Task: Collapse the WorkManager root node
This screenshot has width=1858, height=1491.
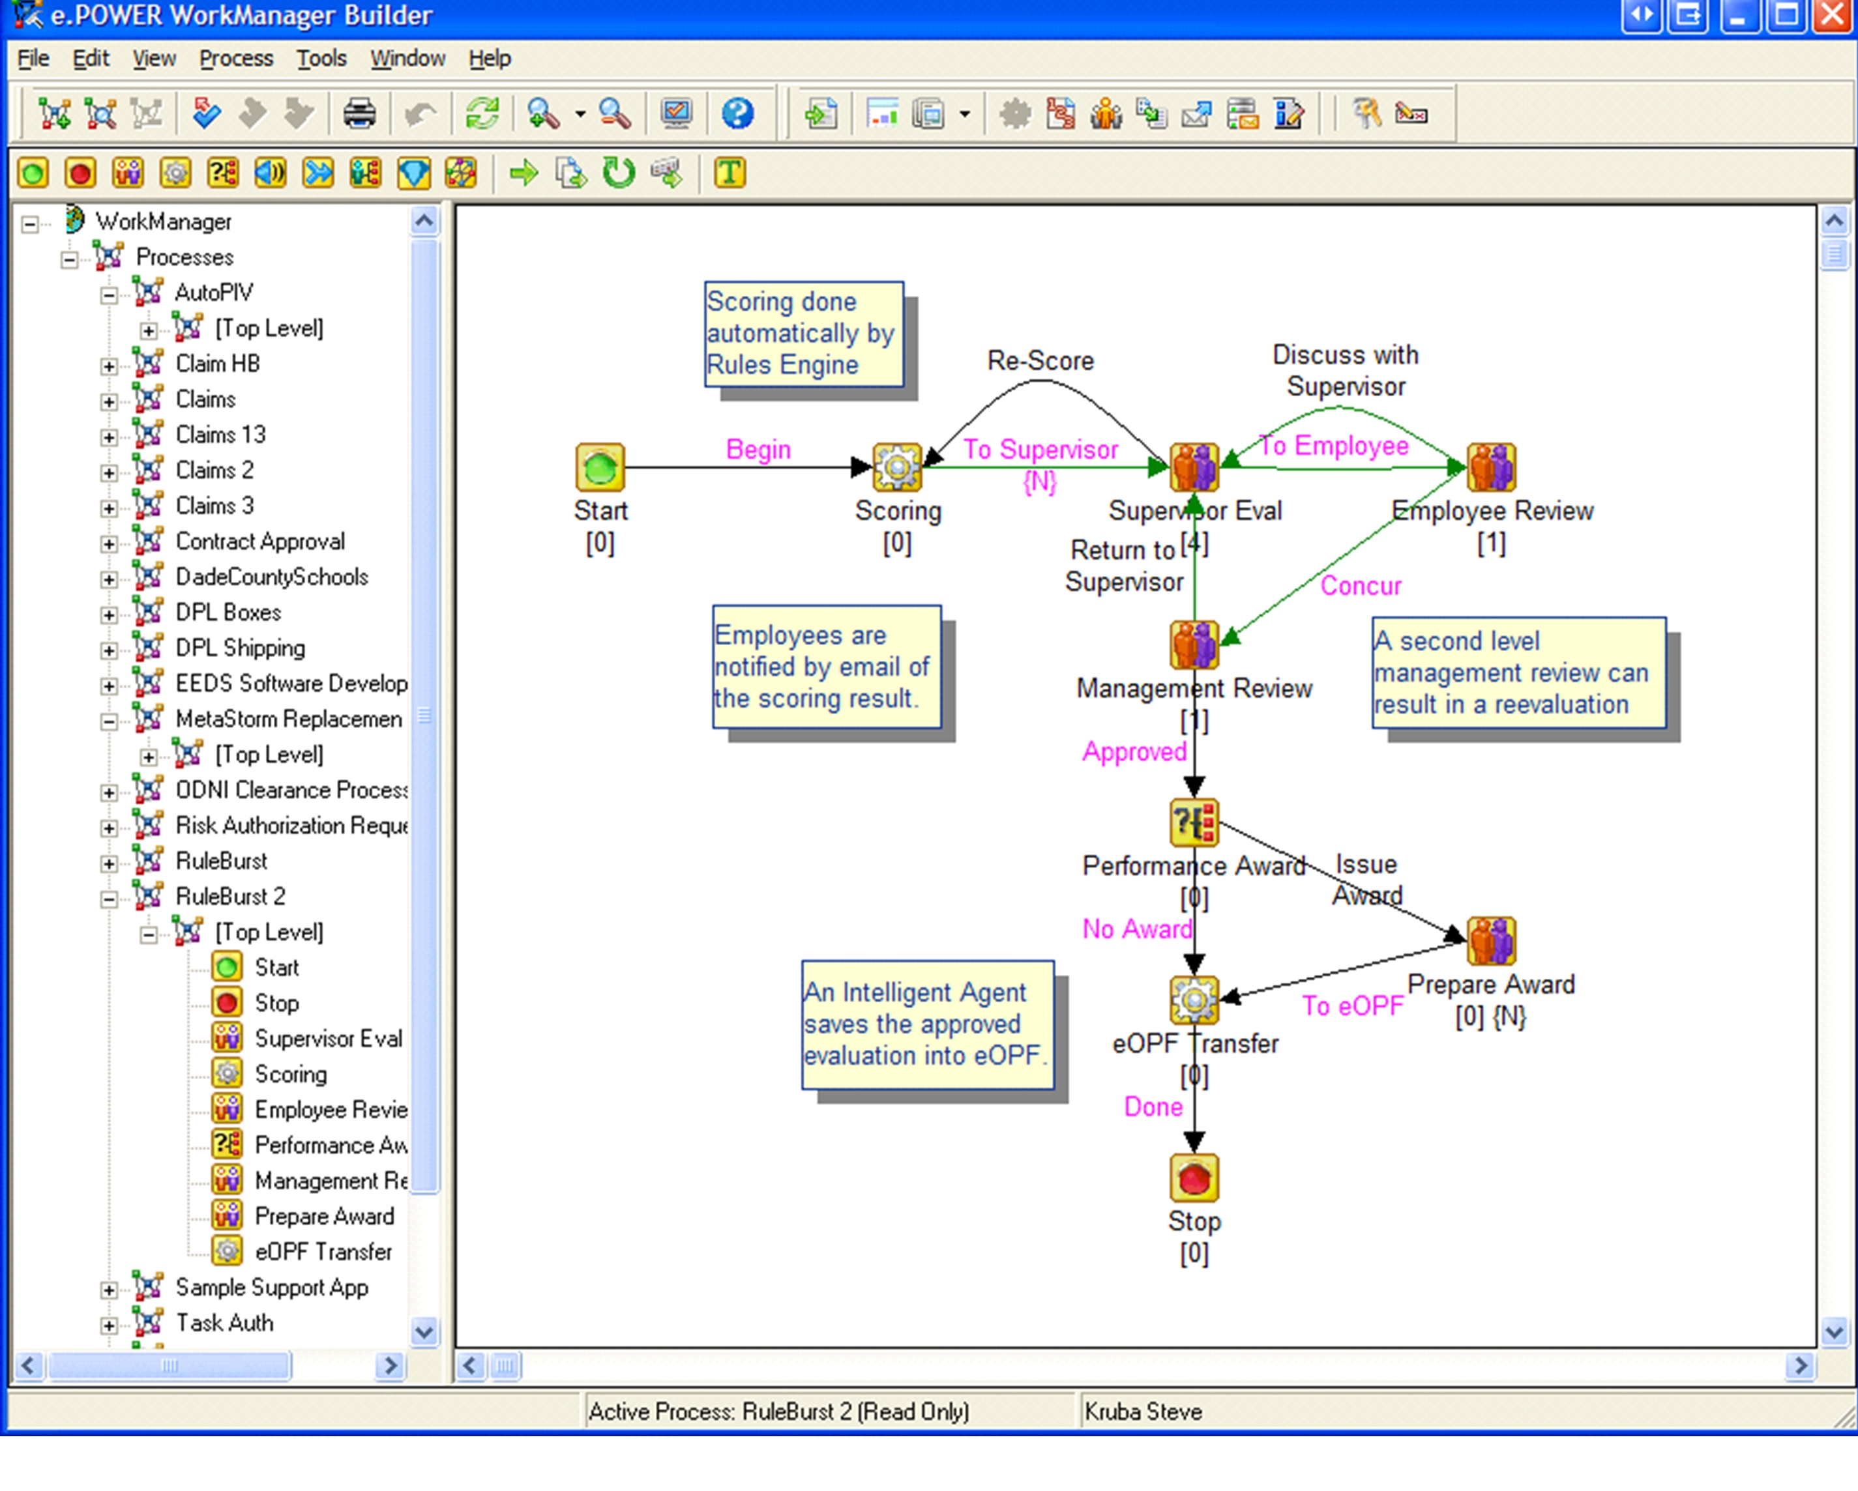Action: coord(30,224)
